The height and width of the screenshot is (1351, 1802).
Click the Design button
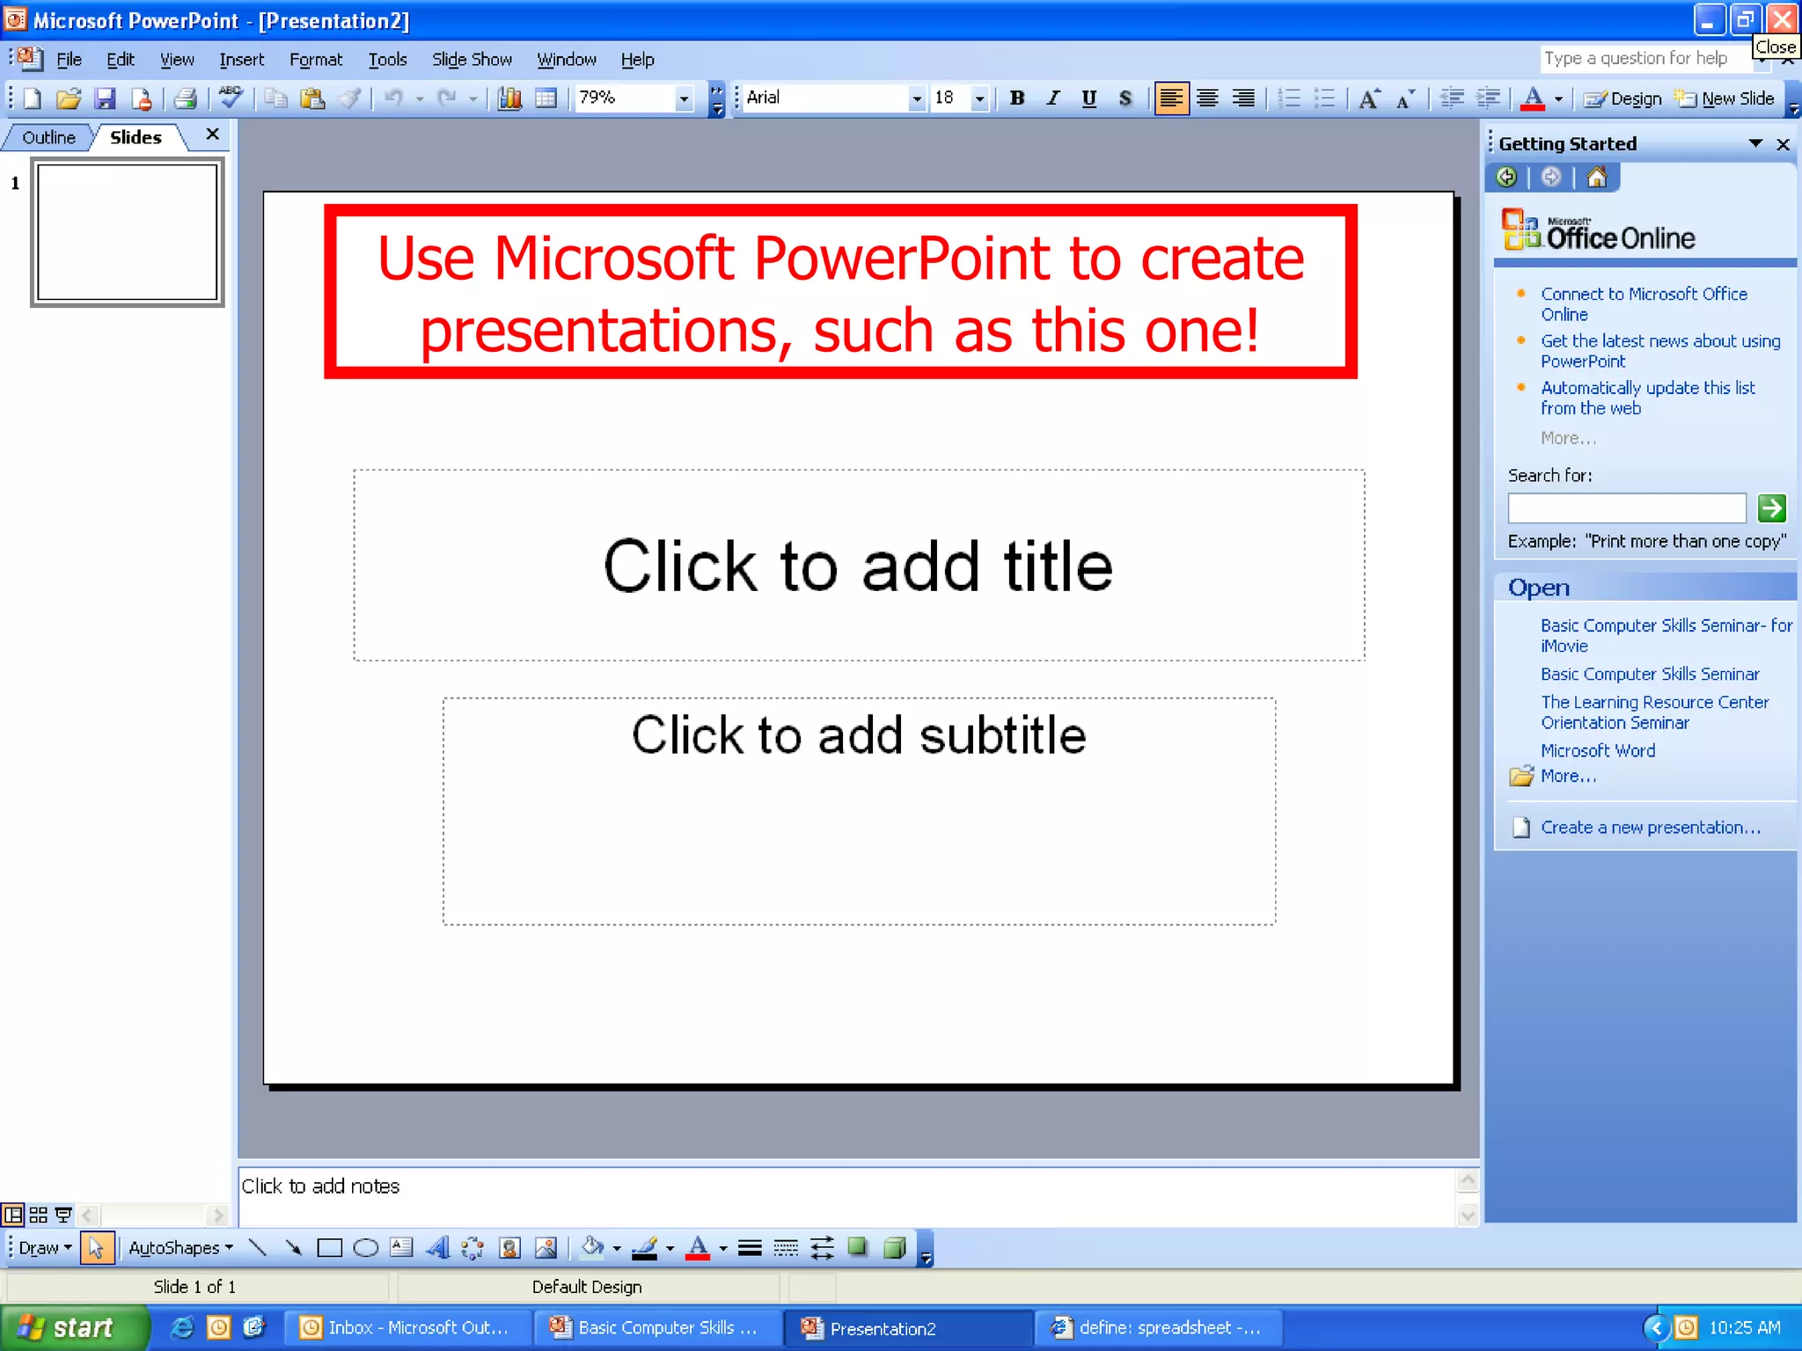pos(1623,99)
